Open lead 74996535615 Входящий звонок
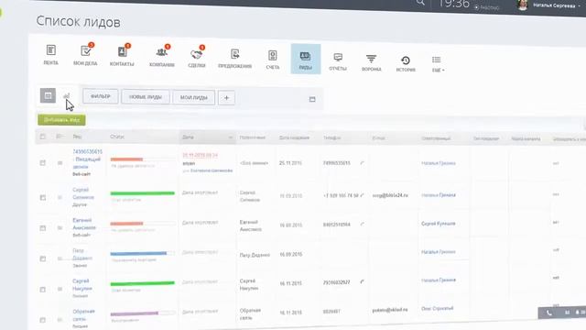Viewport: 586px width, 330px height. coord(87,159)
